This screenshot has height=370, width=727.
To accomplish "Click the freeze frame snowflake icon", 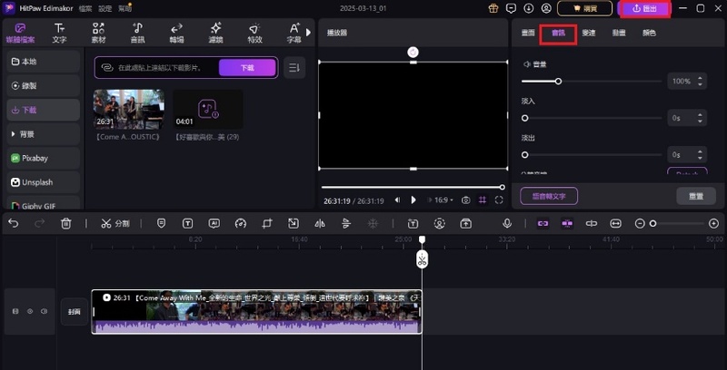I will (373, 224).
